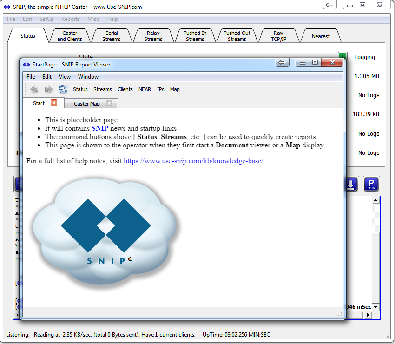Minimize the SNIP Report Viewer window
Viewport: 395px width, 344px height.
coord(303,62)
